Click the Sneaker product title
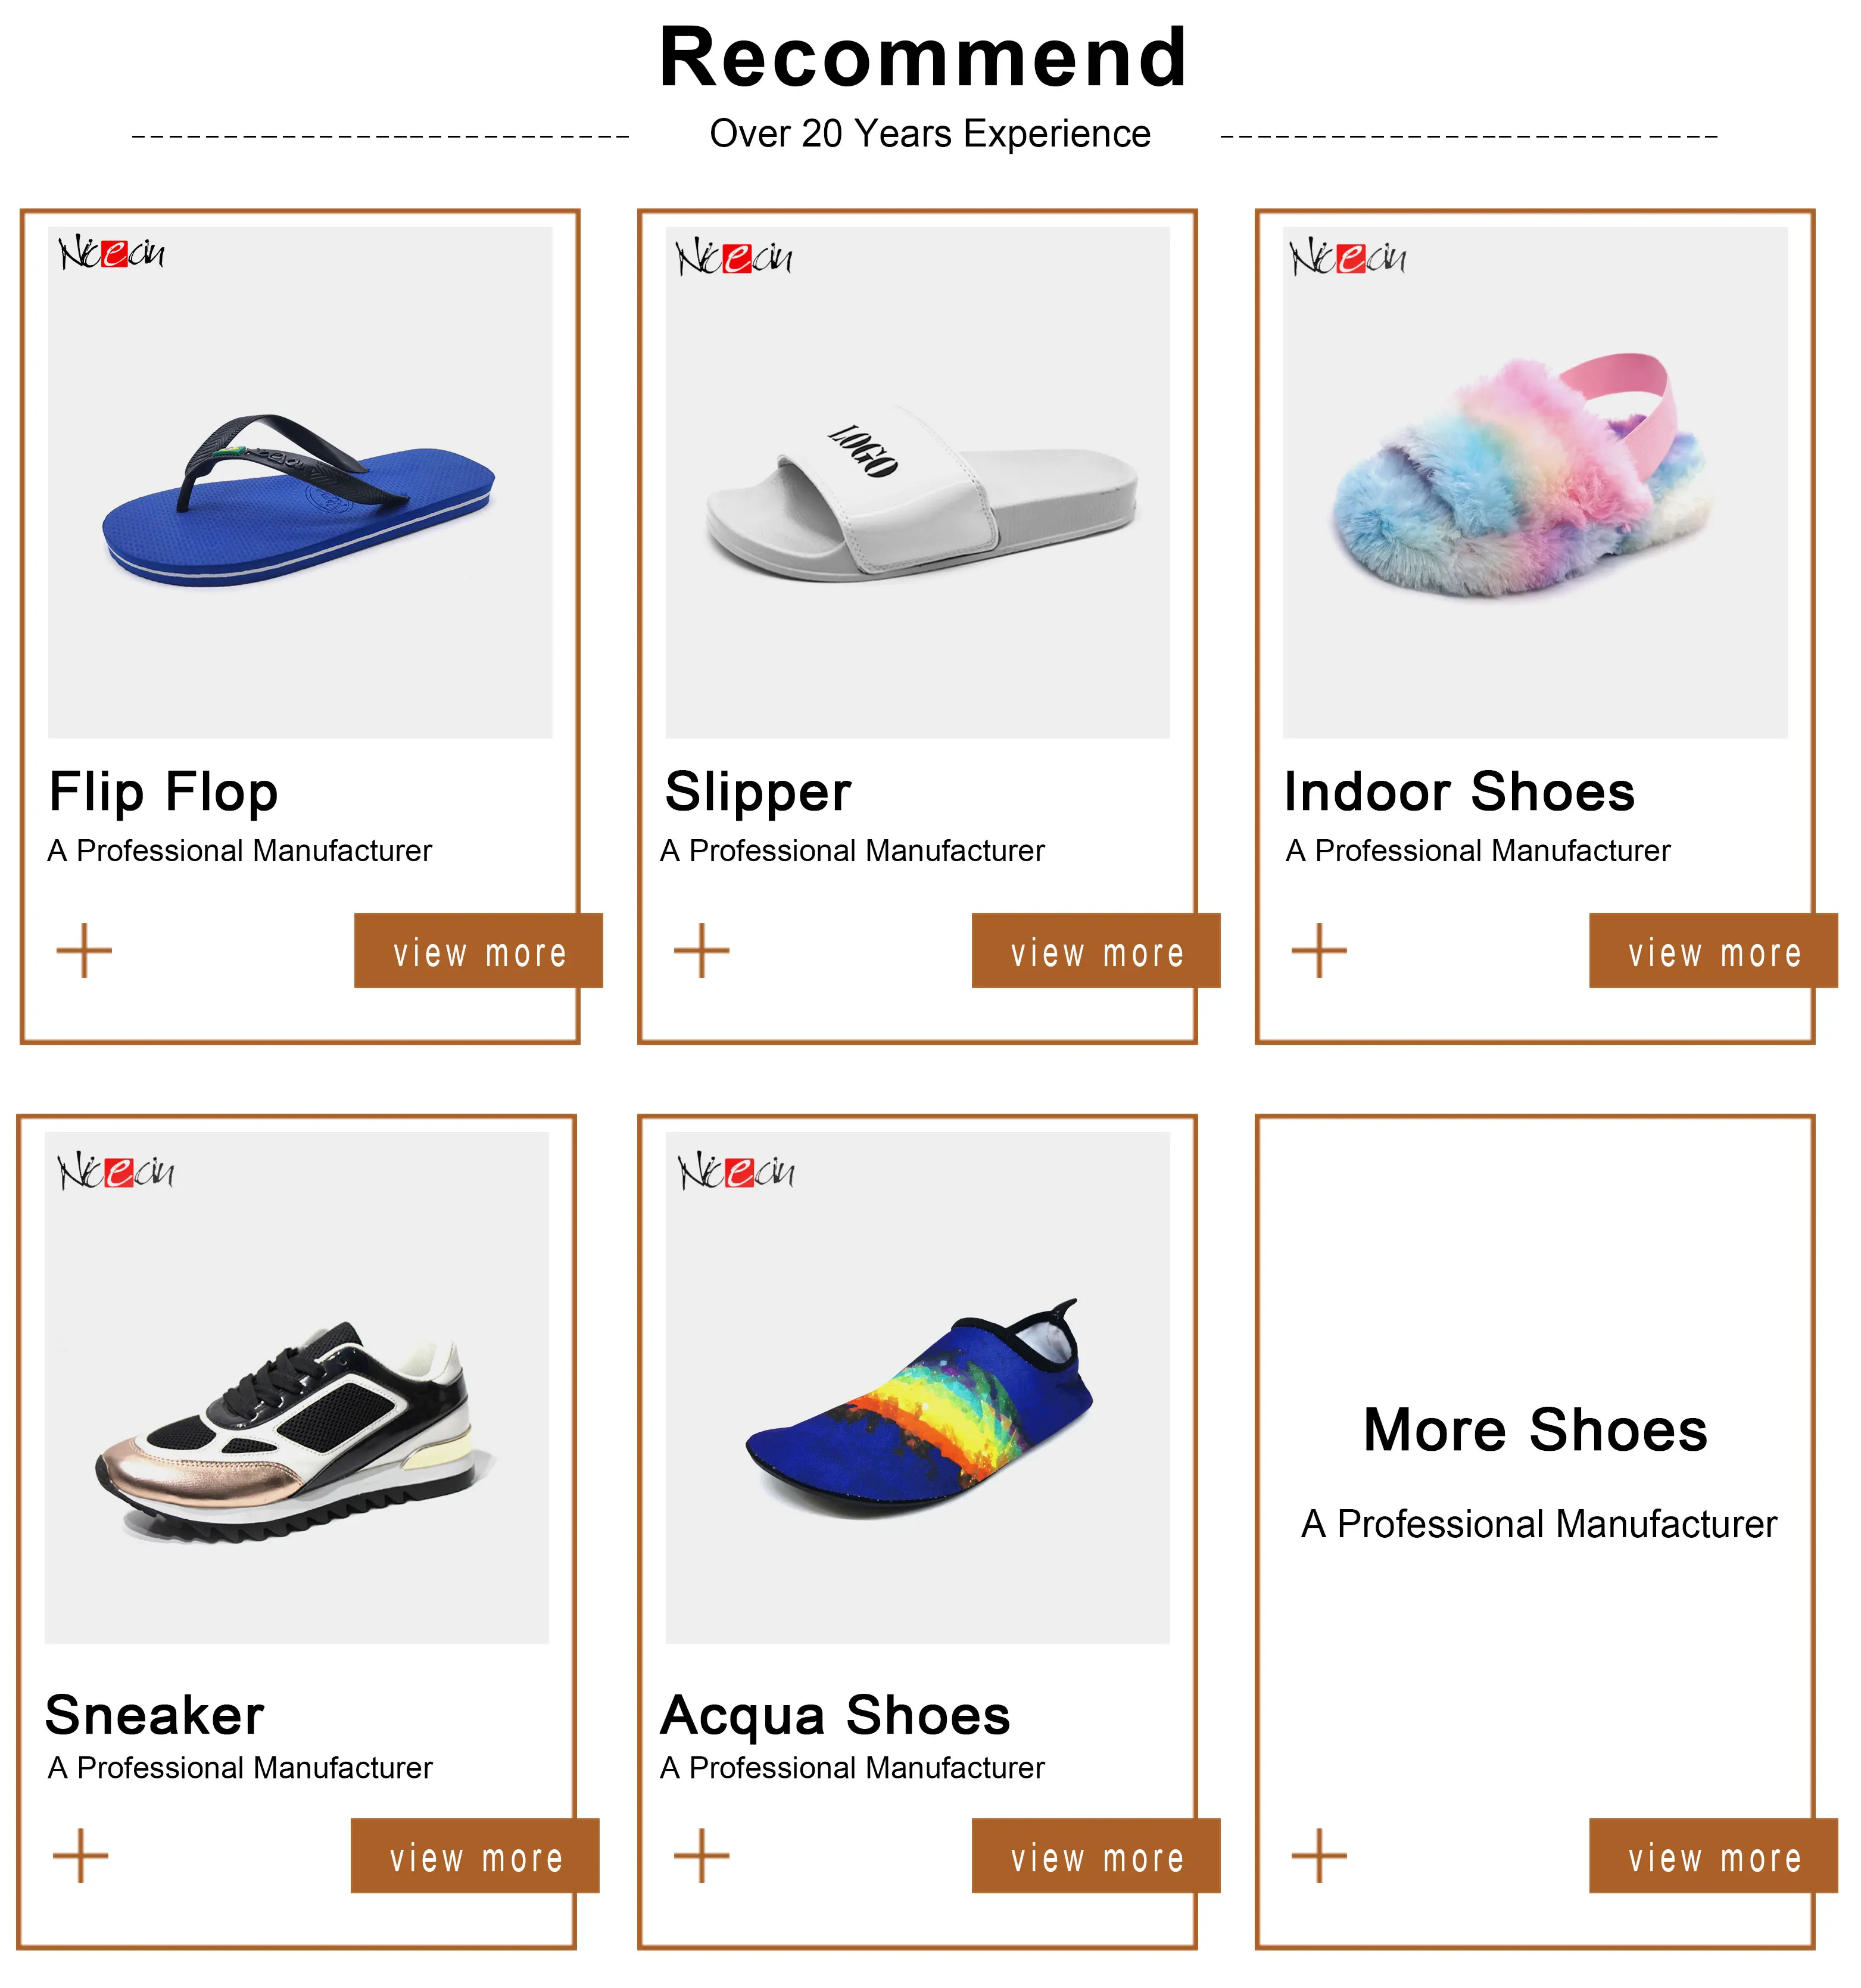The image size is (1861, 1988). 155,1716
